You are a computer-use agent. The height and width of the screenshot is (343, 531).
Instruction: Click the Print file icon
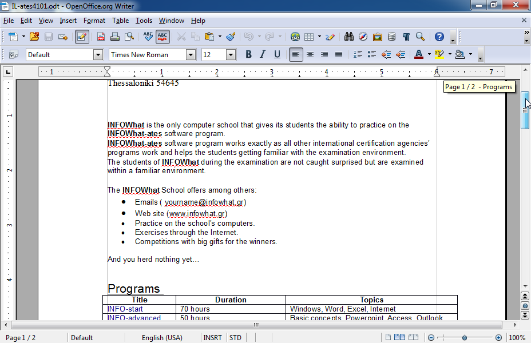point(115,37)
